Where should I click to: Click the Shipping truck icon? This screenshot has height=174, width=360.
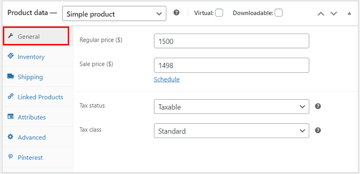click(x=10, y=76)
